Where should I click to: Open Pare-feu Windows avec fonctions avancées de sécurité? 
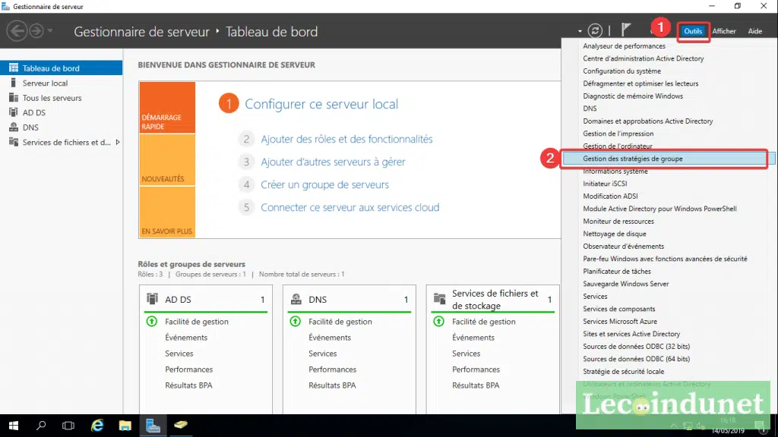[x=665, y=259]
